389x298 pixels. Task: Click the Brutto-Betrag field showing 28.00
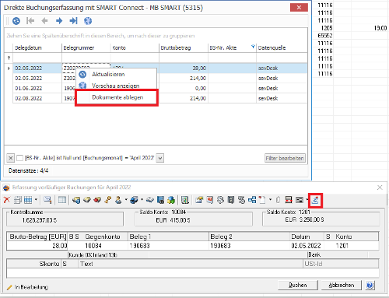coord(37,246)
